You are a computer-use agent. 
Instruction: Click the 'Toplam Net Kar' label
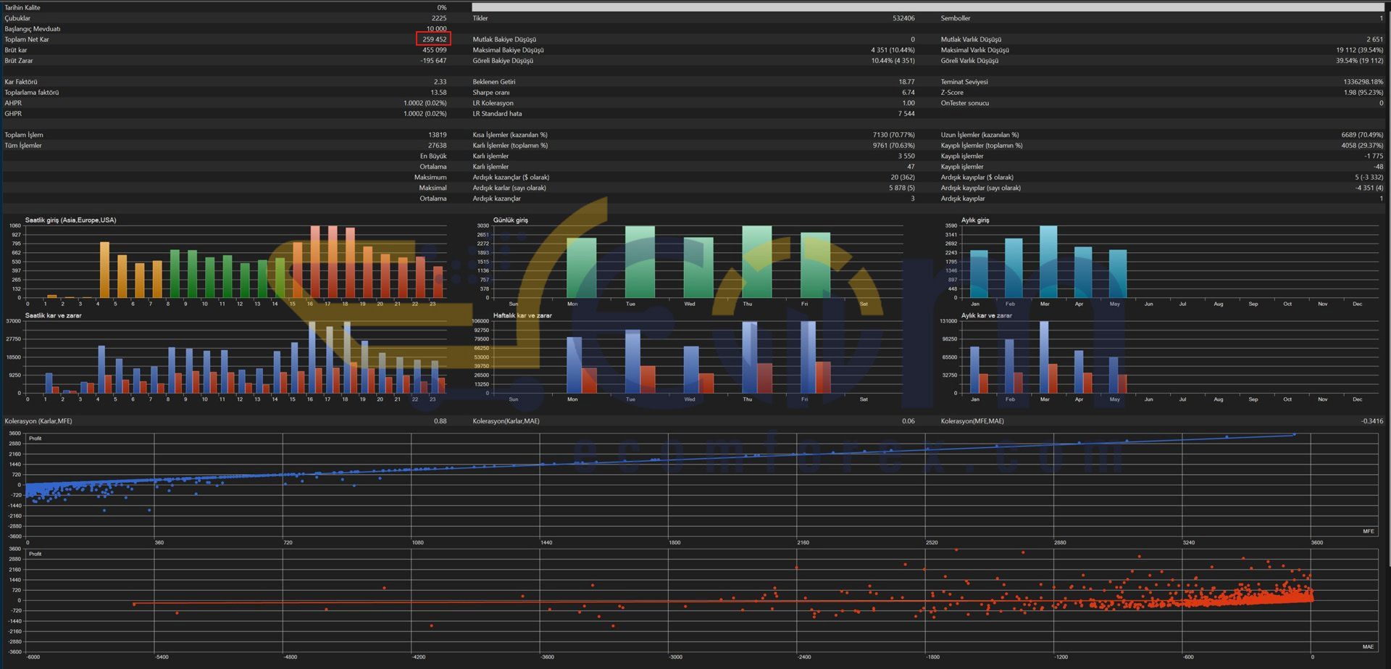[27, 39]
